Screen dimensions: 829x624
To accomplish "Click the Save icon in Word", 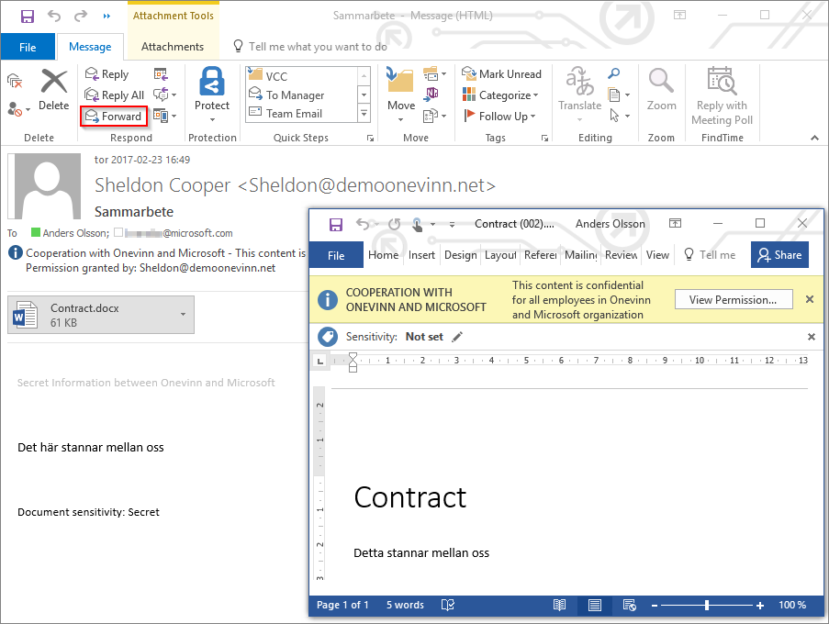I will tap(336, 224).
